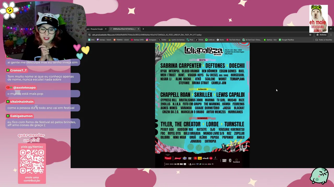Open the Google Planilhas bookmark
The height and width of the screenshot is (187, 334).
(x=287, y=40)
